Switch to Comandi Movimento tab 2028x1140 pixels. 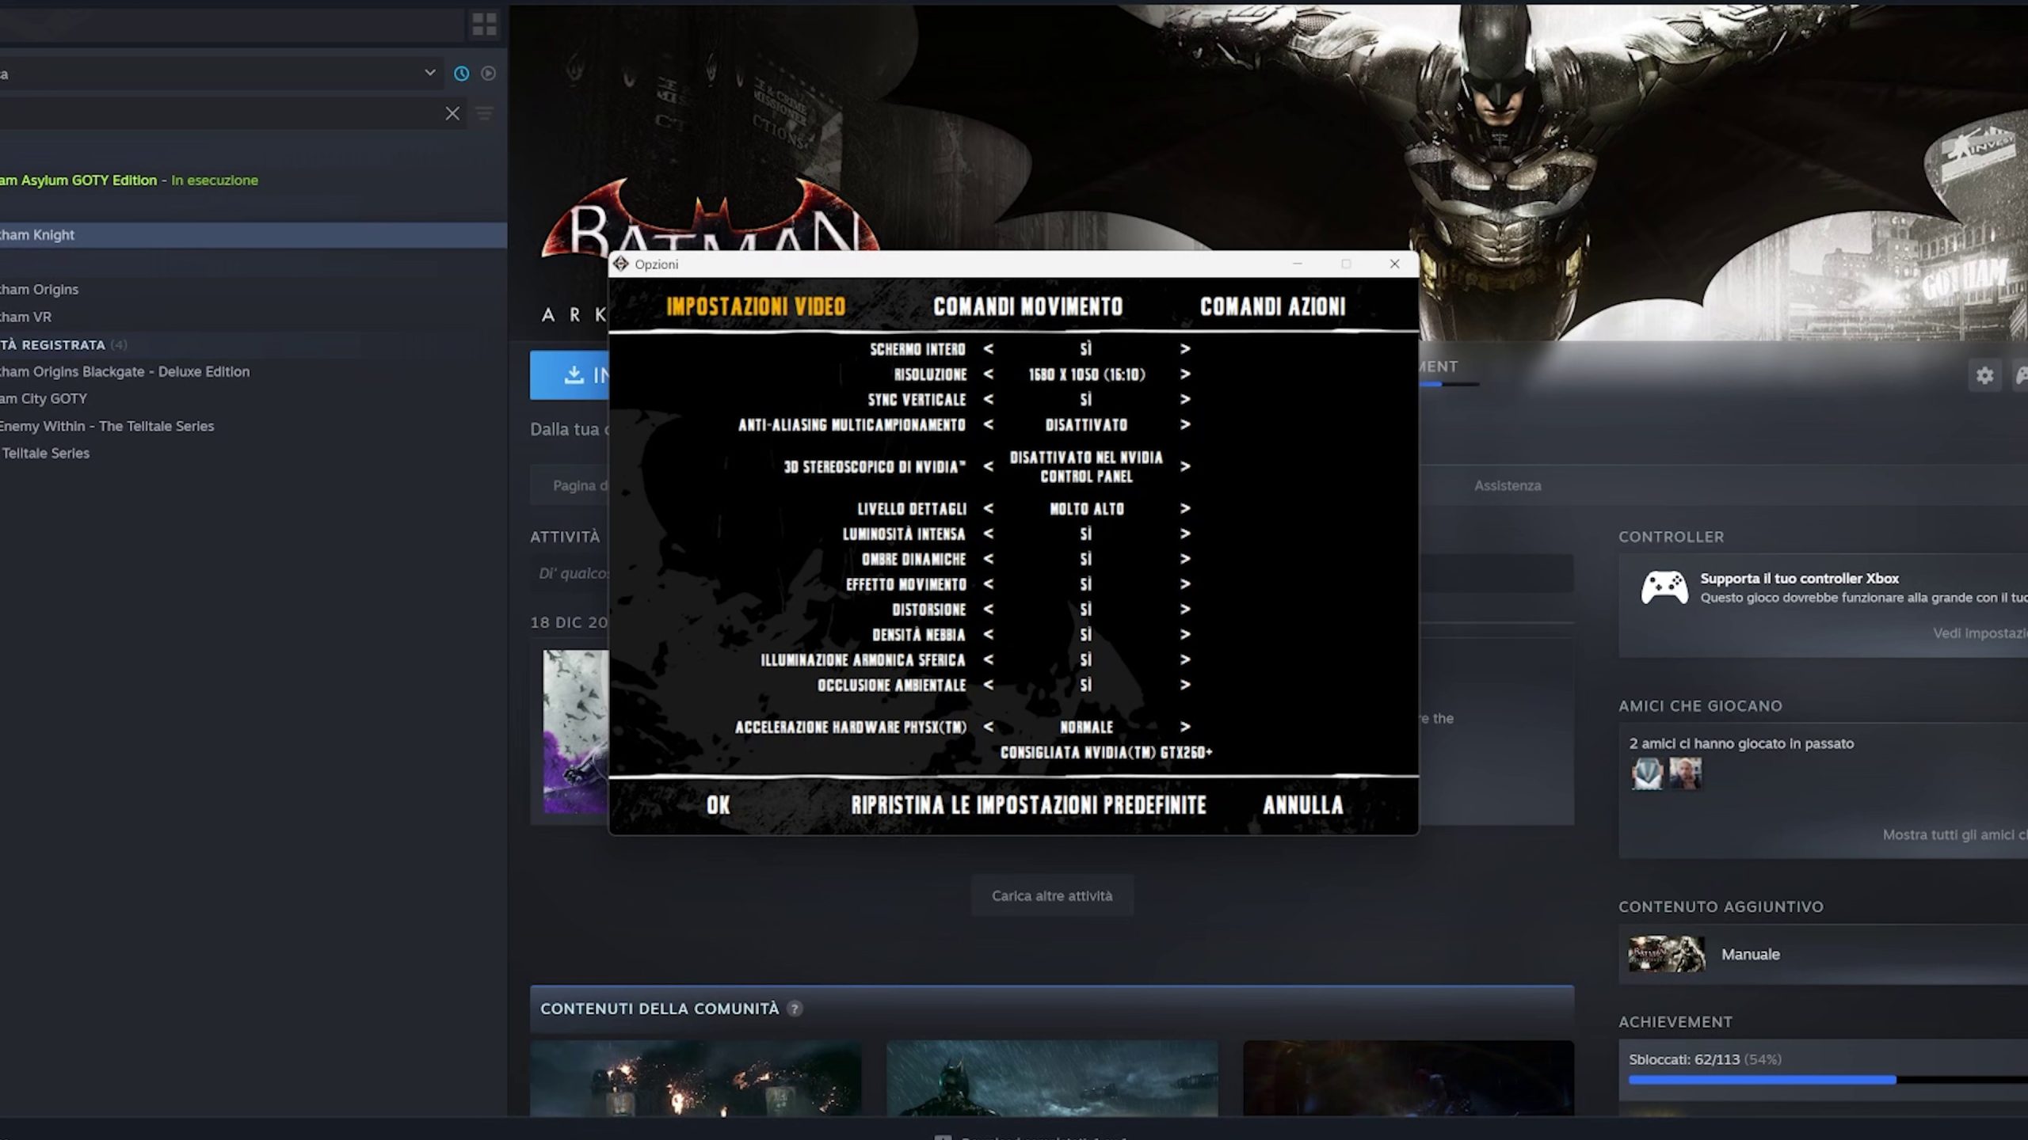pyautogui.click(x=1027, y=307)
